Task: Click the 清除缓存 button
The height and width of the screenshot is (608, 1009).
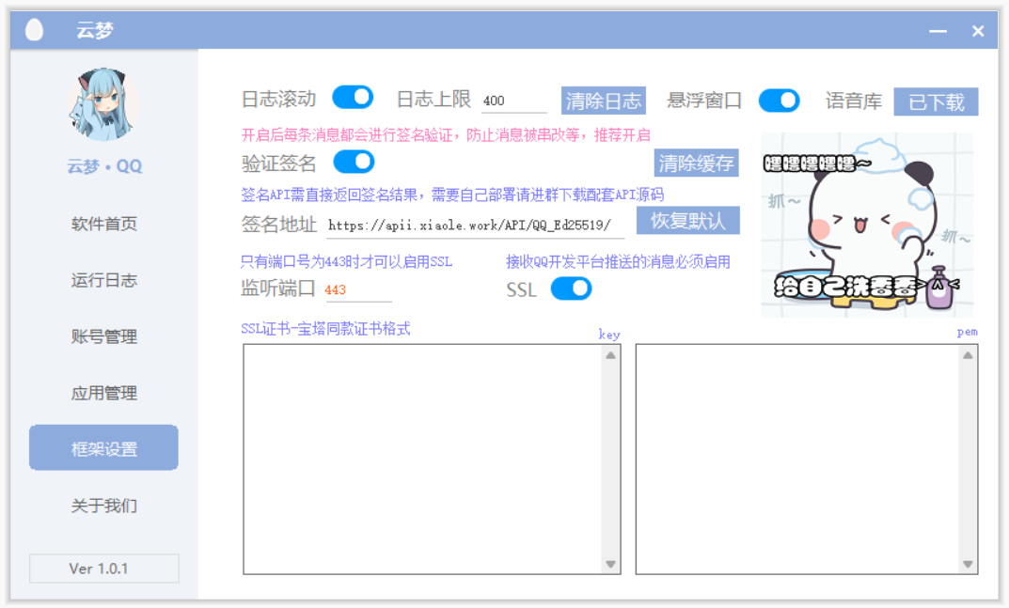Action: (x=696, y=163)
